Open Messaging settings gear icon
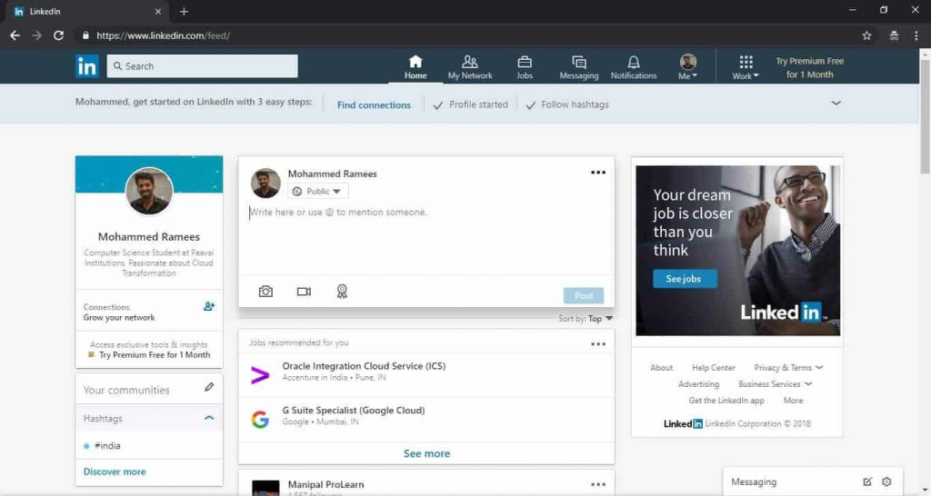This screenshot has width=931, height=496. (886, 481)
